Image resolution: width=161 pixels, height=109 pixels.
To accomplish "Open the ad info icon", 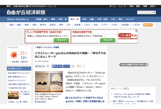I will click(x=136, y=31).
